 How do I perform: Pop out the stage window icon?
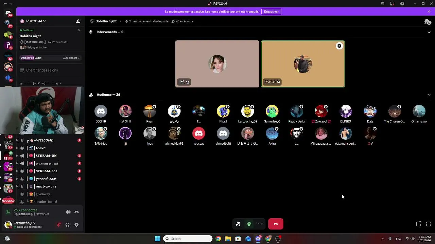(x=419, y=224)
